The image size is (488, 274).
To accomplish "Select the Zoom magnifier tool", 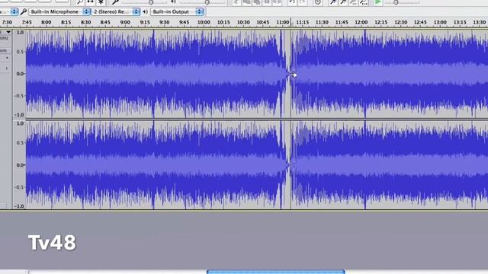I will 80,2.
